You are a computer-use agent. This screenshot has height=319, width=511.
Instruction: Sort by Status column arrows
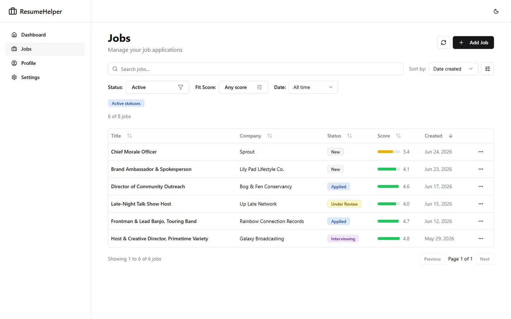[349, 136]
